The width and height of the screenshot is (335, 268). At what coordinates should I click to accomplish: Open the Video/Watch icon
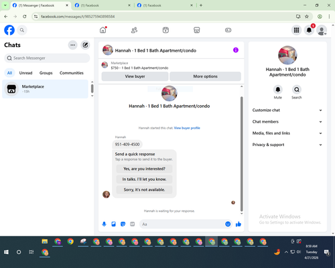[165, 30]
